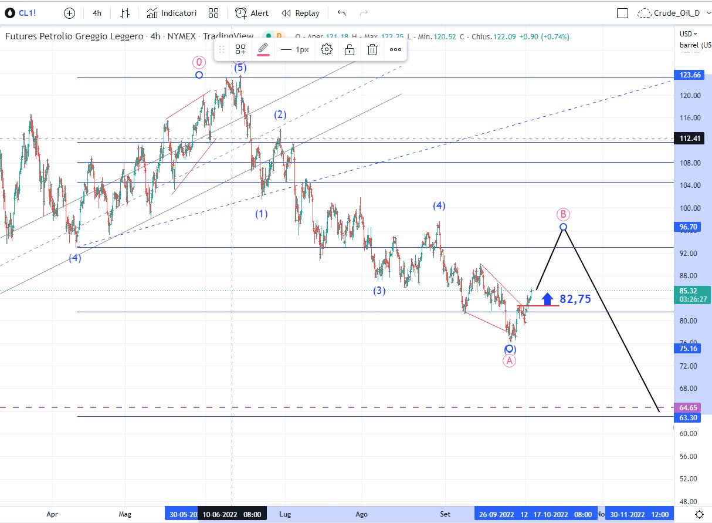This screenshot has height=523, width=712.
Task: Open the layout setup square icon
Action: point(623,13)
